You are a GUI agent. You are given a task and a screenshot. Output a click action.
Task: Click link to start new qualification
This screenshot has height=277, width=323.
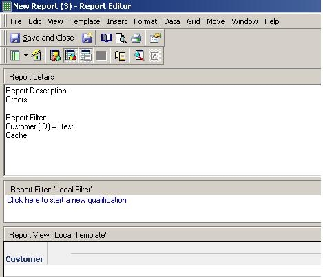pos(67,200)
